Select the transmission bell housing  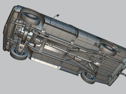click(x=37, y=41)
